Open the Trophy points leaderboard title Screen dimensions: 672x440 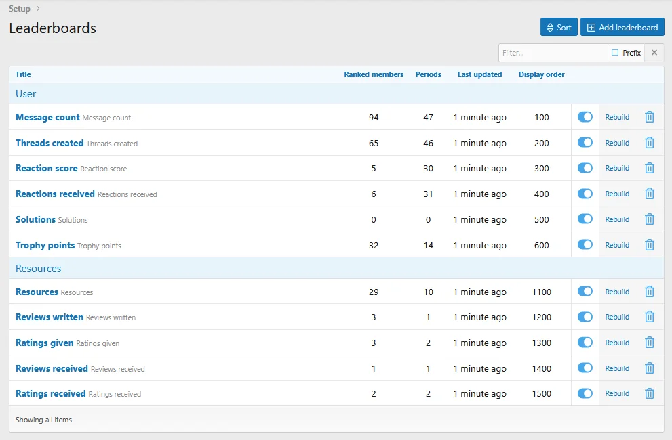tap(45, 245)
